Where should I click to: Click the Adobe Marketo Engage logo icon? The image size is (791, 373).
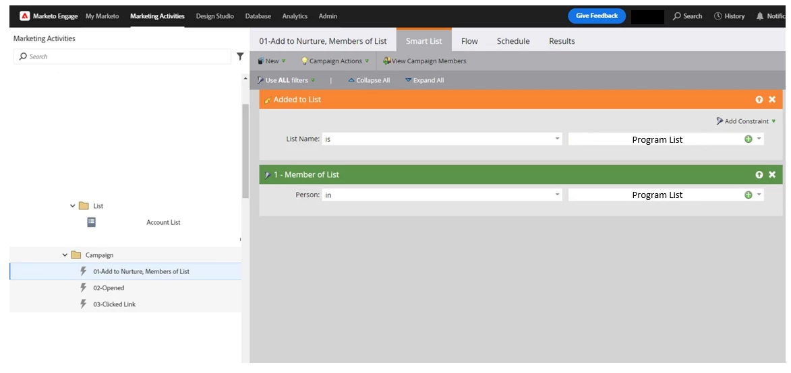pos(24,16)
